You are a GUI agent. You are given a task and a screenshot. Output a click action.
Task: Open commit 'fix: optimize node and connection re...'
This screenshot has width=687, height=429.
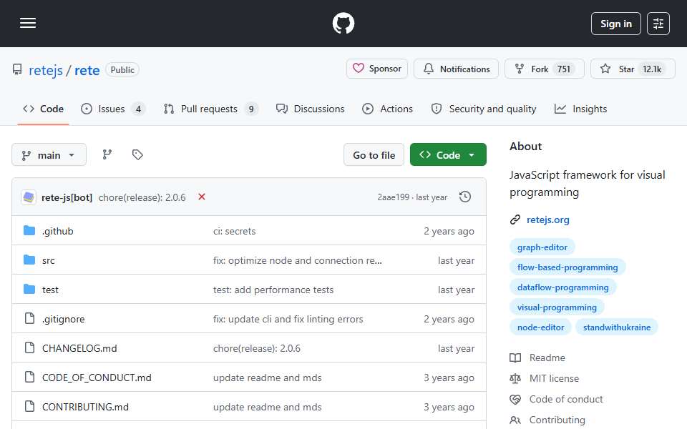tap(298, 260)
